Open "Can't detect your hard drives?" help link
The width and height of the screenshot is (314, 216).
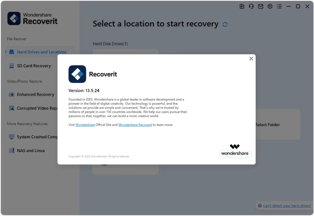287,206
